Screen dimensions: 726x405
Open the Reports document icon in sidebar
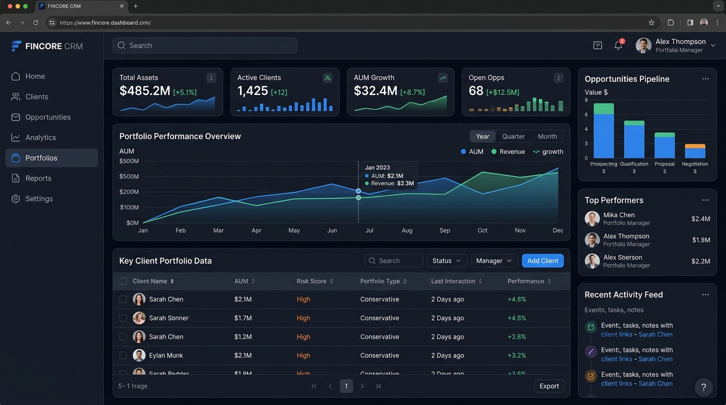tap(16, 178)
